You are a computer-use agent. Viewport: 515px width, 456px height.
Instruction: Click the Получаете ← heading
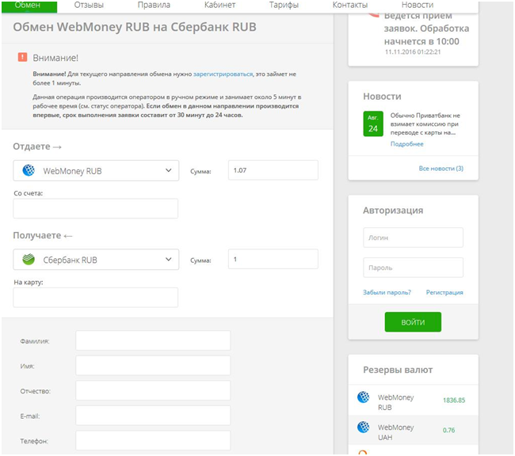(x=43, y=235)
